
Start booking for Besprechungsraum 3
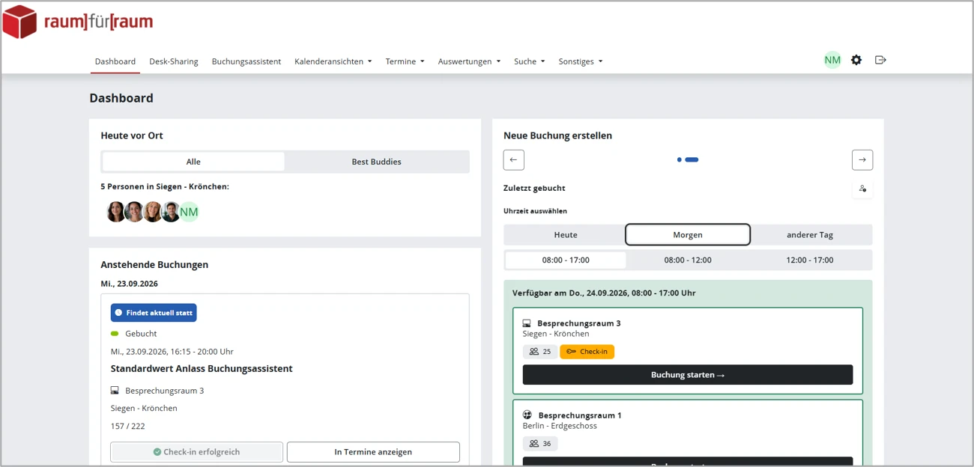(688, 375)
